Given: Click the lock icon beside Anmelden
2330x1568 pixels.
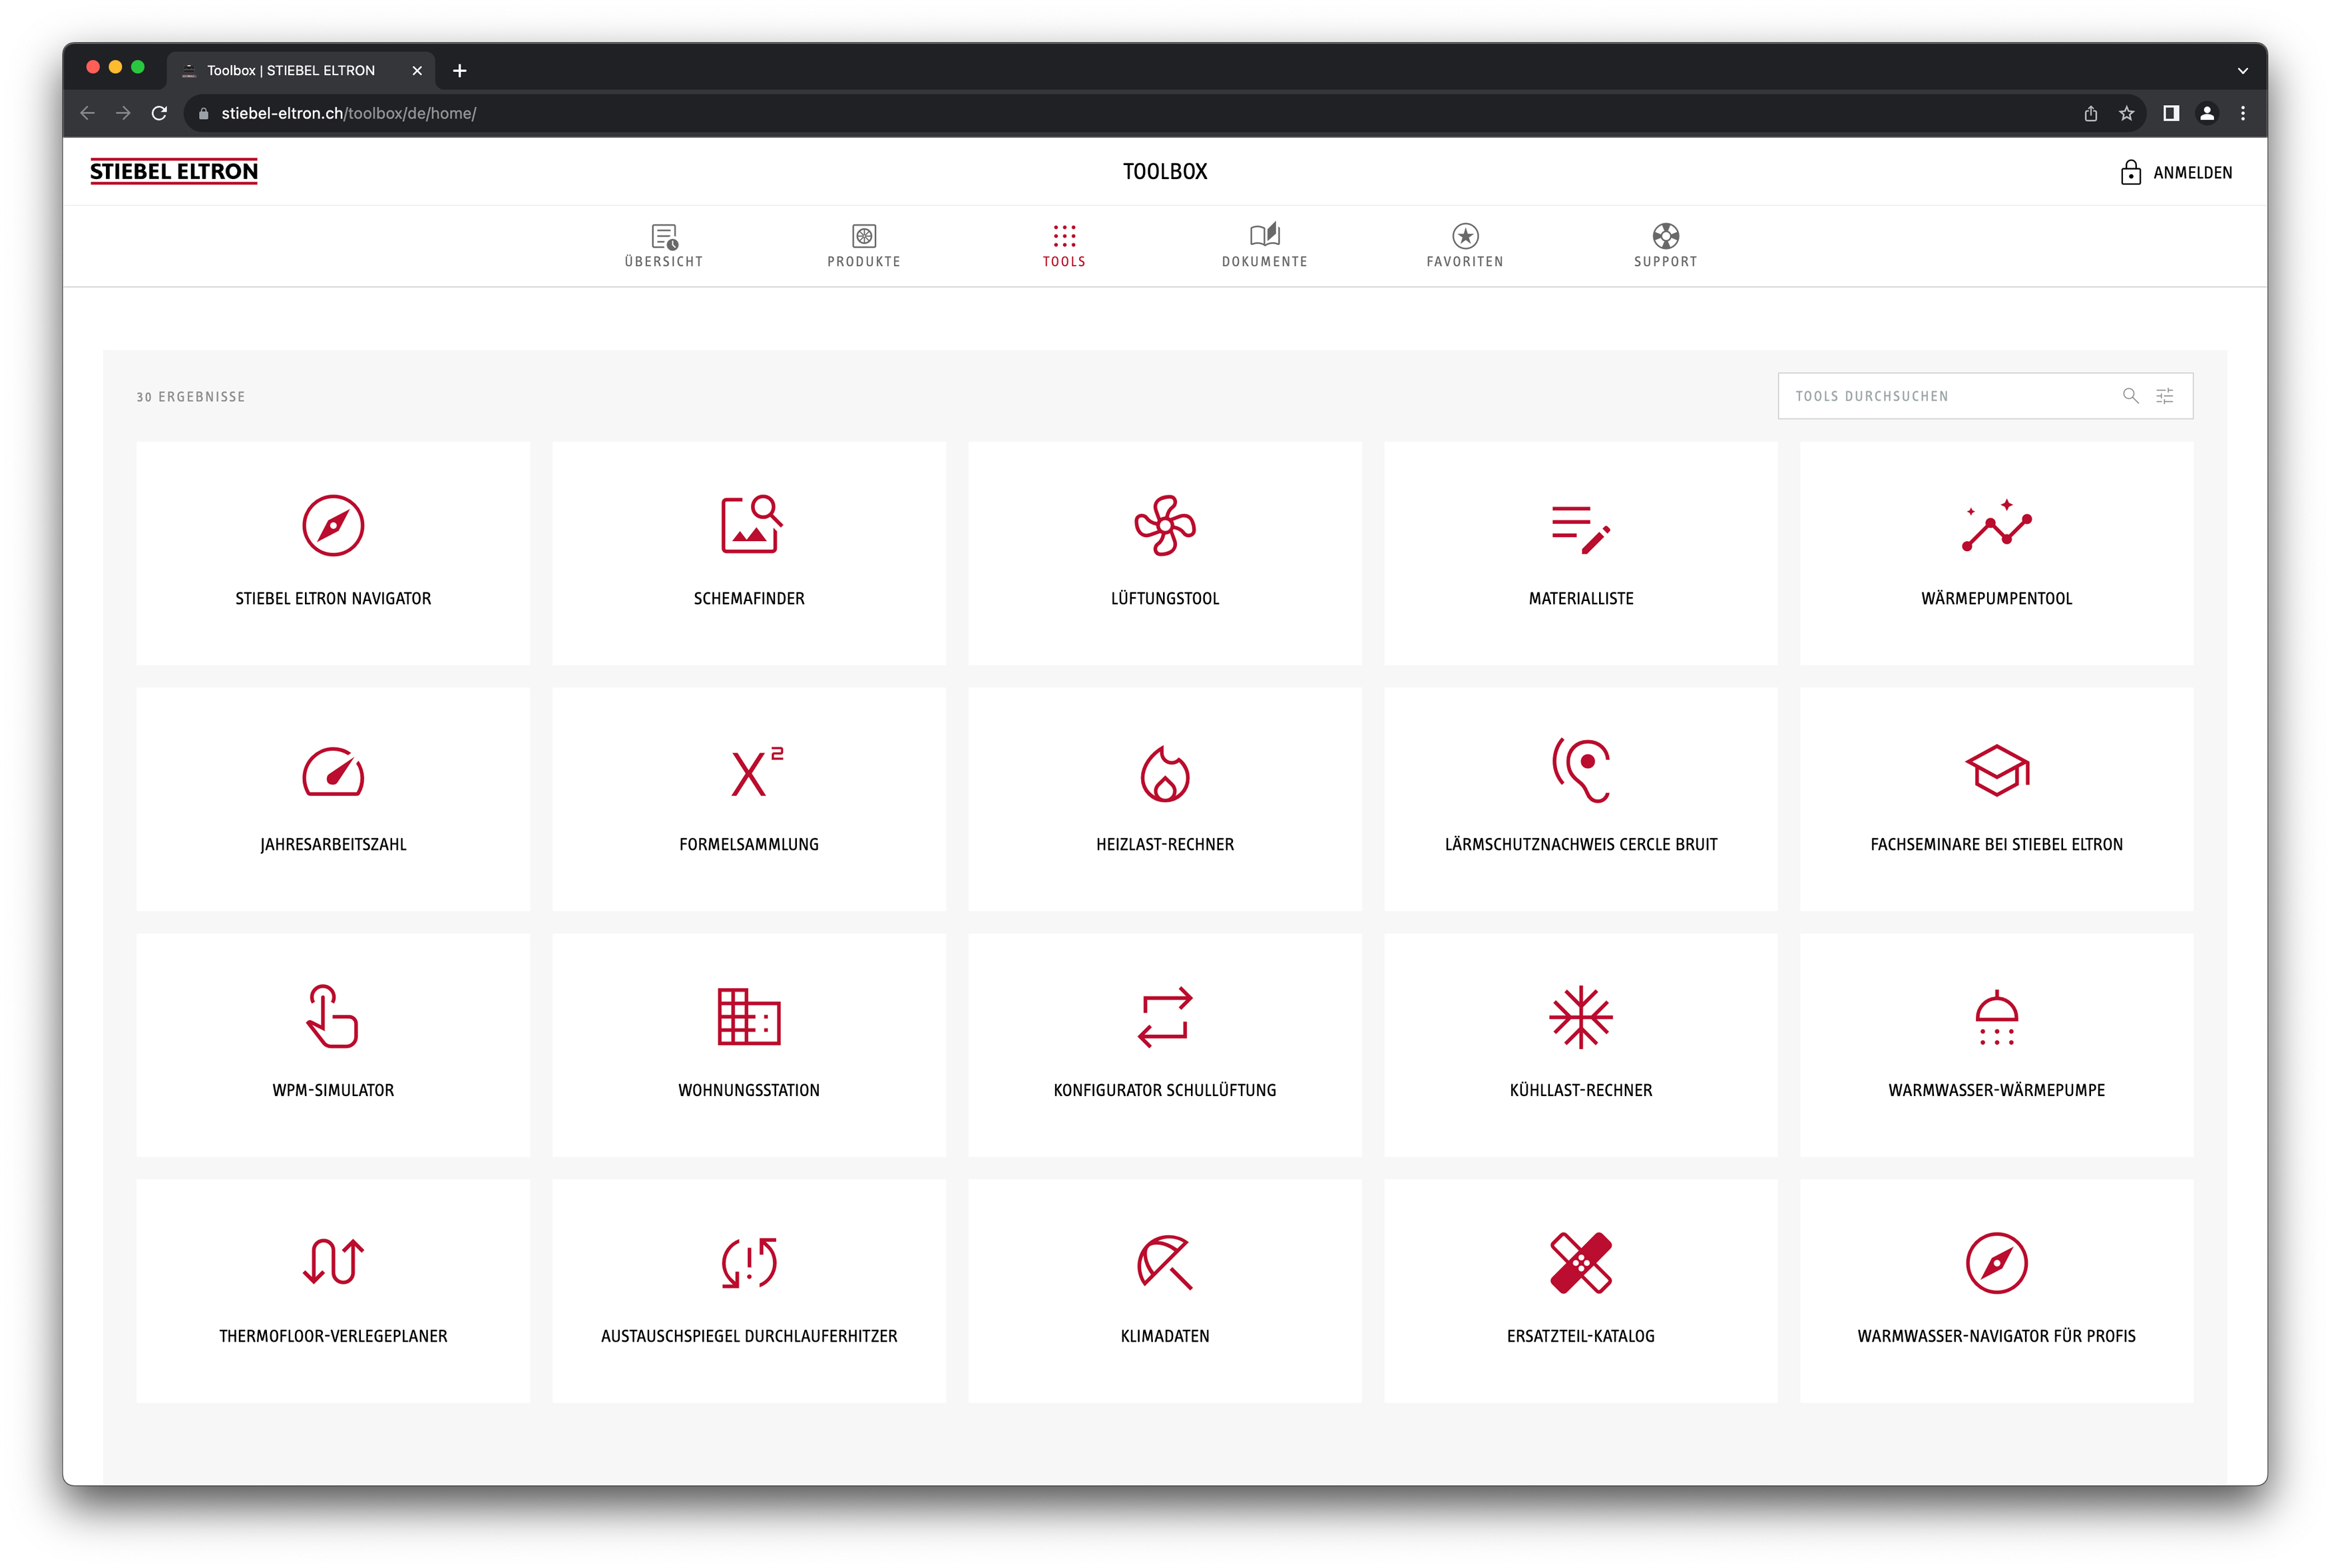Looking at the screenshot, I should click(x=2131, y=172).
